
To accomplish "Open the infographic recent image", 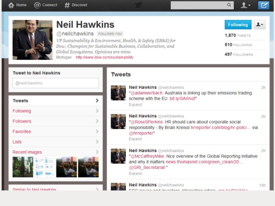I will pyautogui.click(x=45, y=167).
